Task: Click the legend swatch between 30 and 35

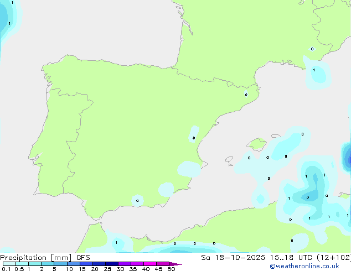Action: click(x=125, y=264)
